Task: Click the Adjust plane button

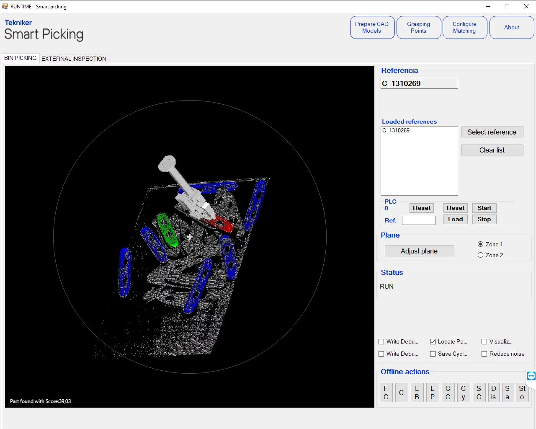Action: [x=419, y=251]
